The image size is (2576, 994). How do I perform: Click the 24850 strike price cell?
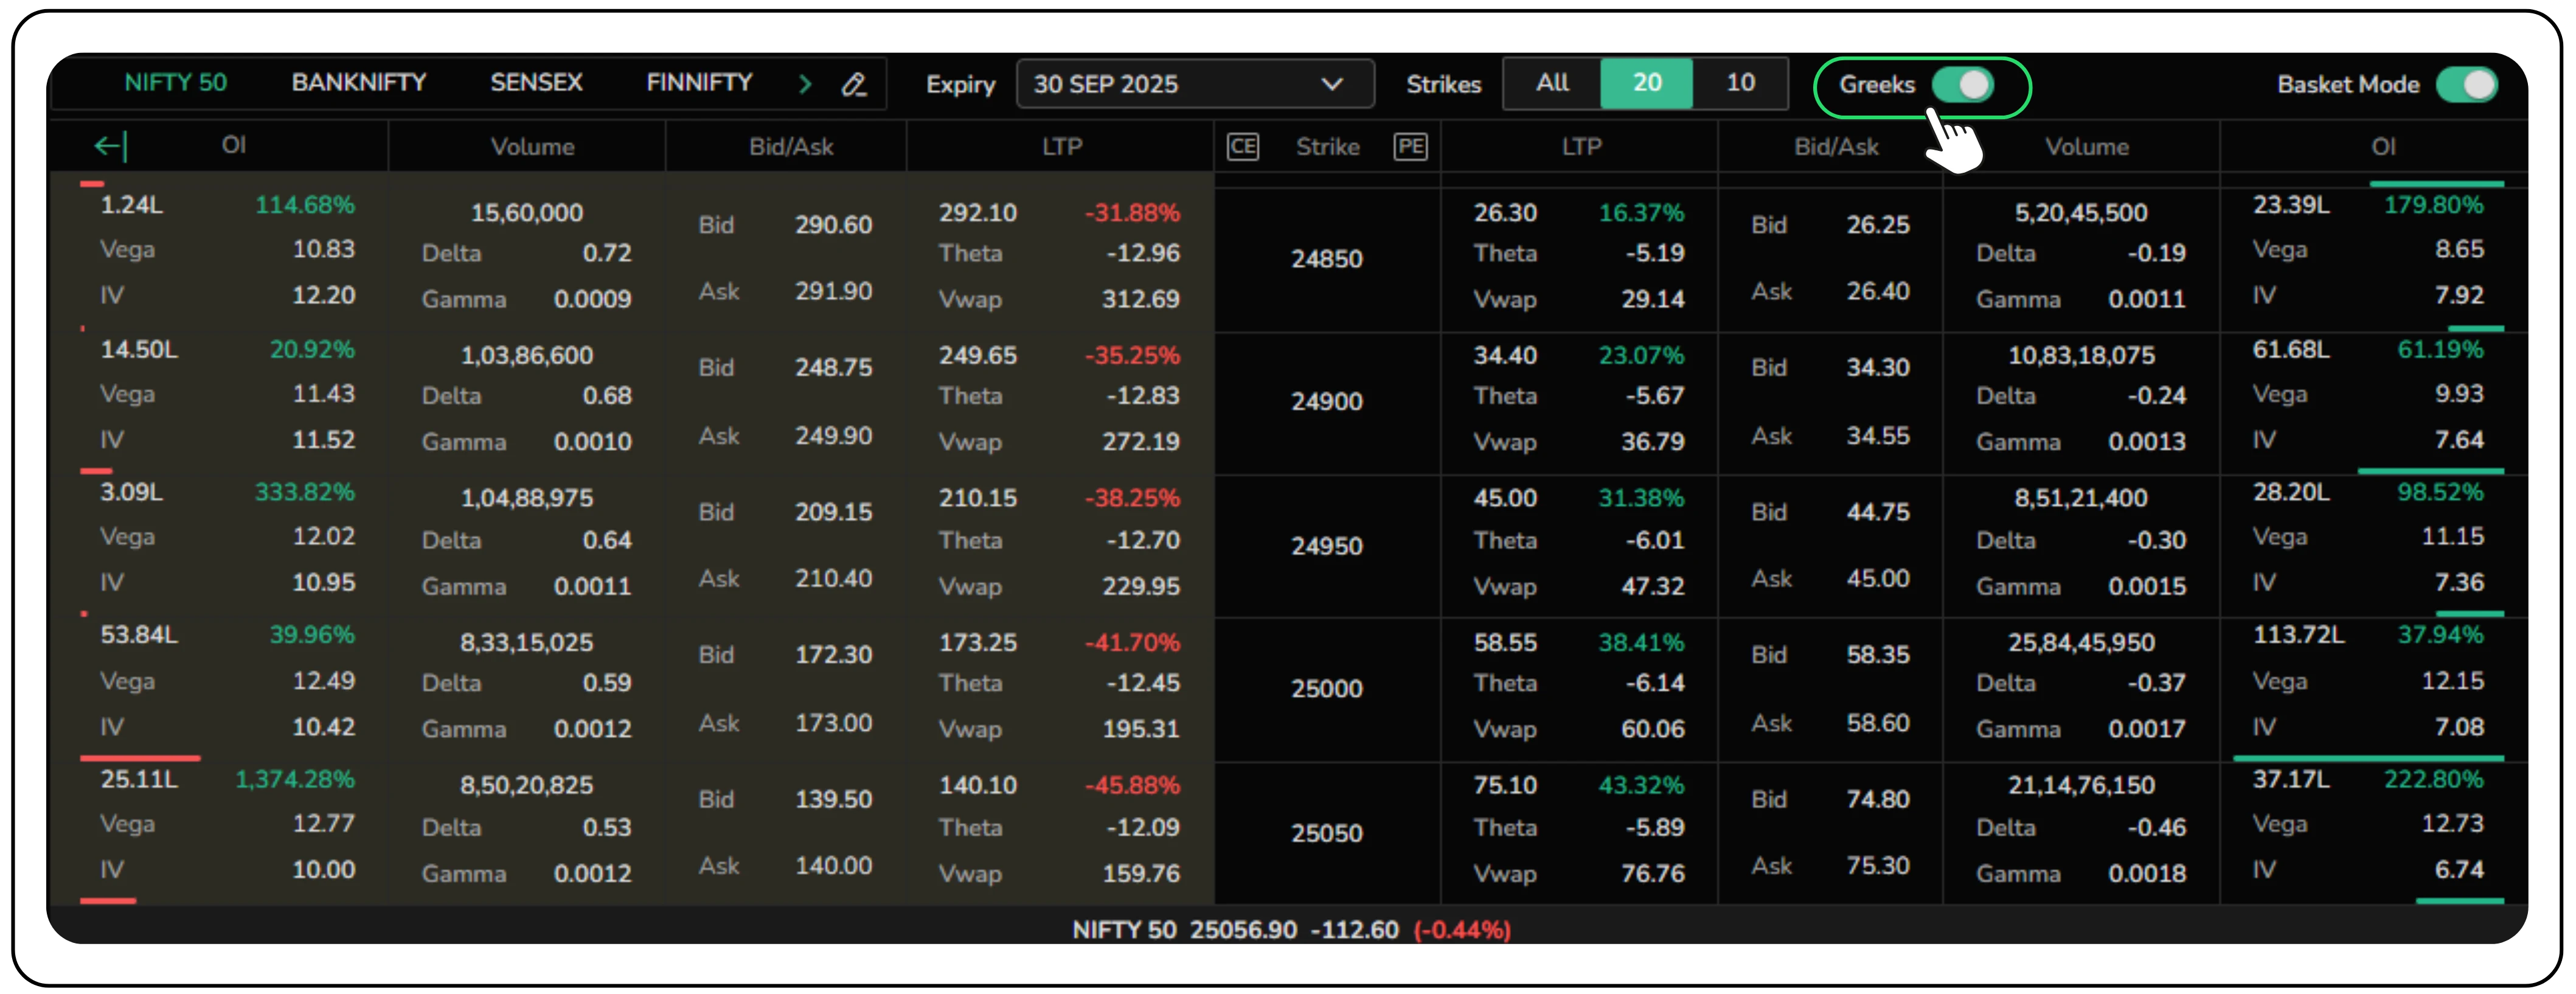click(1326, 259)
